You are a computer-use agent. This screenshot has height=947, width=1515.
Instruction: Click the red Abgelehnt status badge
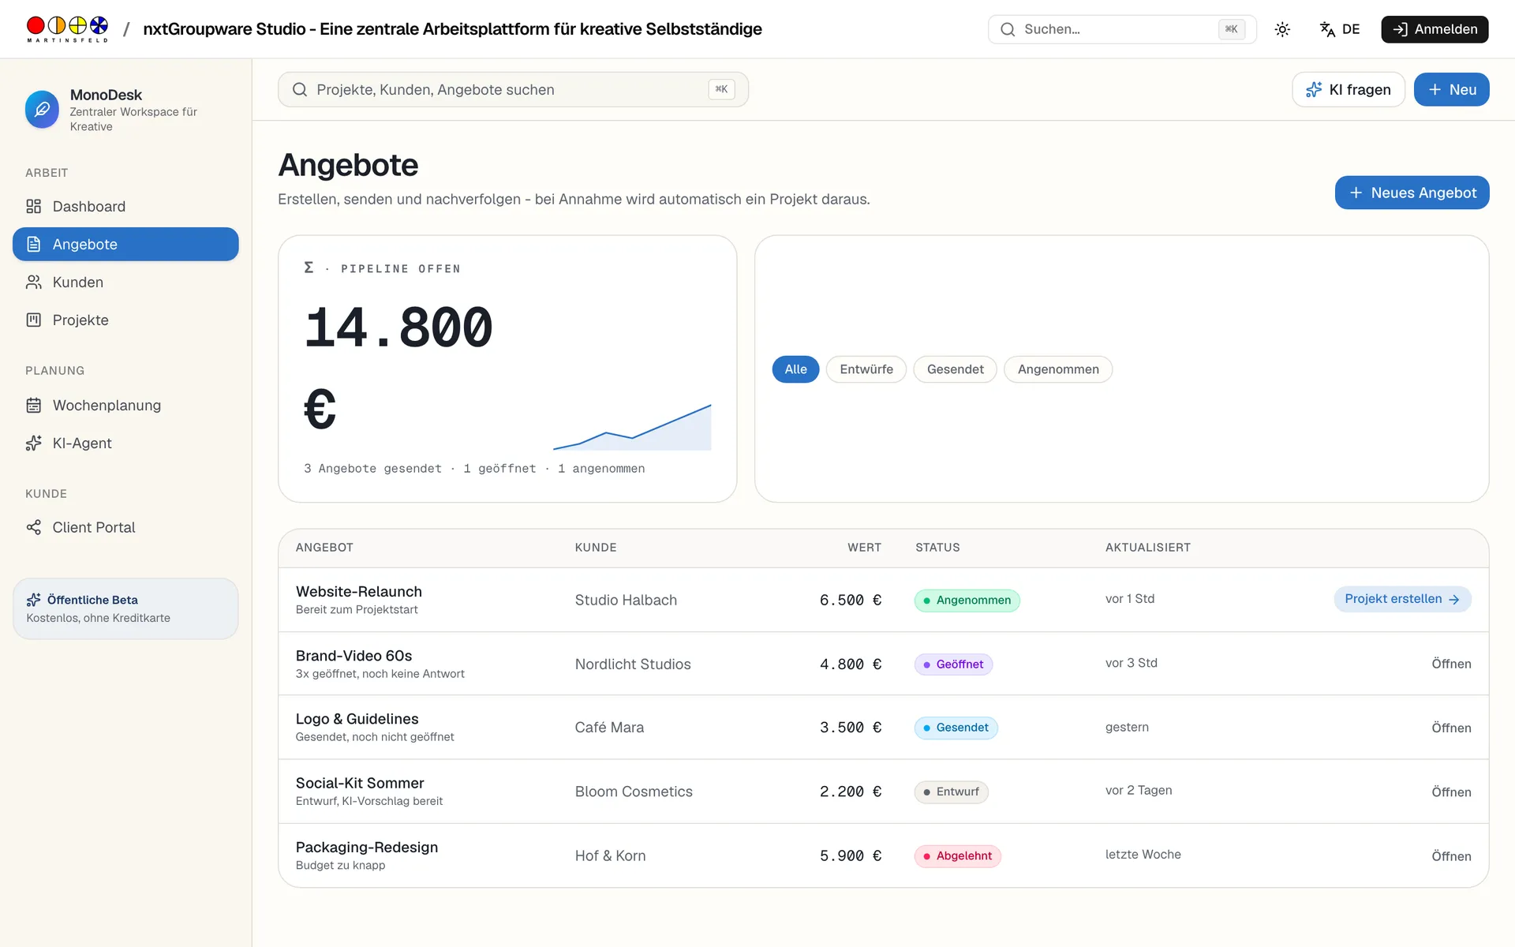957,856
